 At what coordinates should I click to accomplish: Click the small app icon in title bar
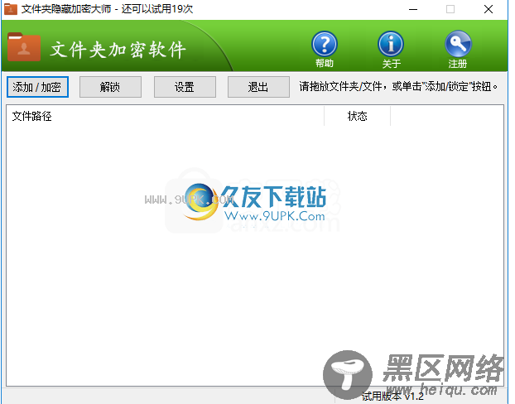click(11, 9)
